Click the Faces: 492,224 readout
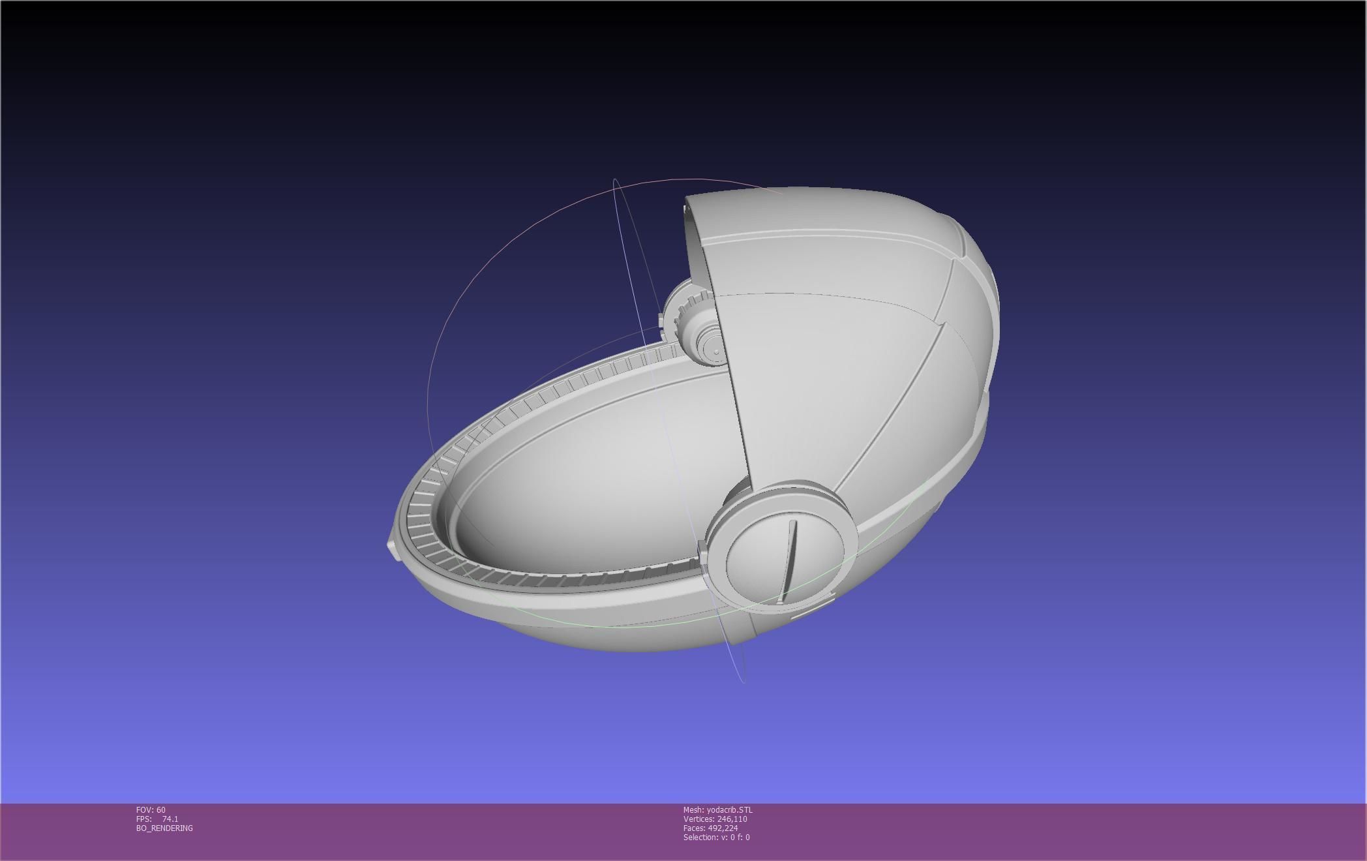 (710, 828)
